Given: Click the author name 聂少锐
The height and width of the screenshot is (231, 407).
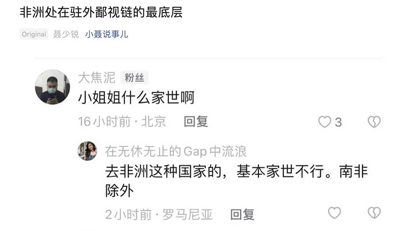Looking at the screenshot, I should click(66, 34).
